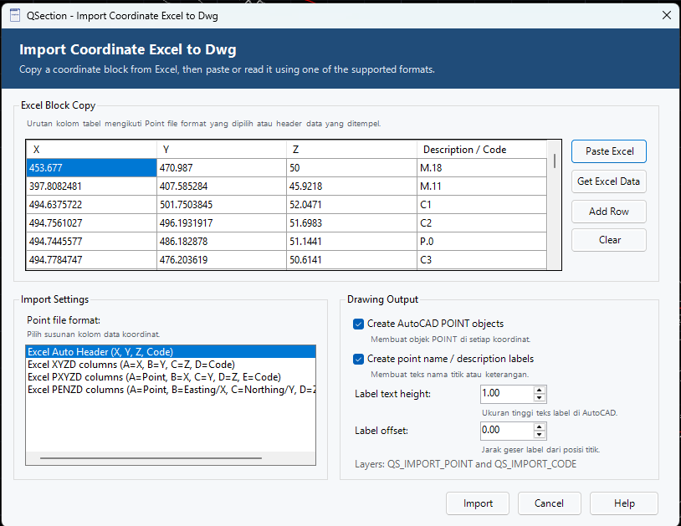Toggle Create AutoCAD POINT objects checkbox
The width and height of the screenshot is (681, 526).
coord(358,324)
